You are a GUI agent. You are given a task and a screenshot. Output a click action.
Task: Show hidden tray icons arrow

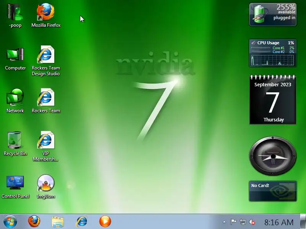click(225, 222)
